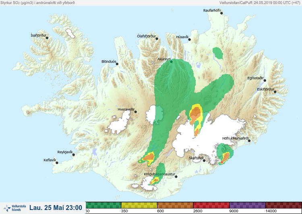Click the Keflavík location marker dot

click(x=57, y=163)
